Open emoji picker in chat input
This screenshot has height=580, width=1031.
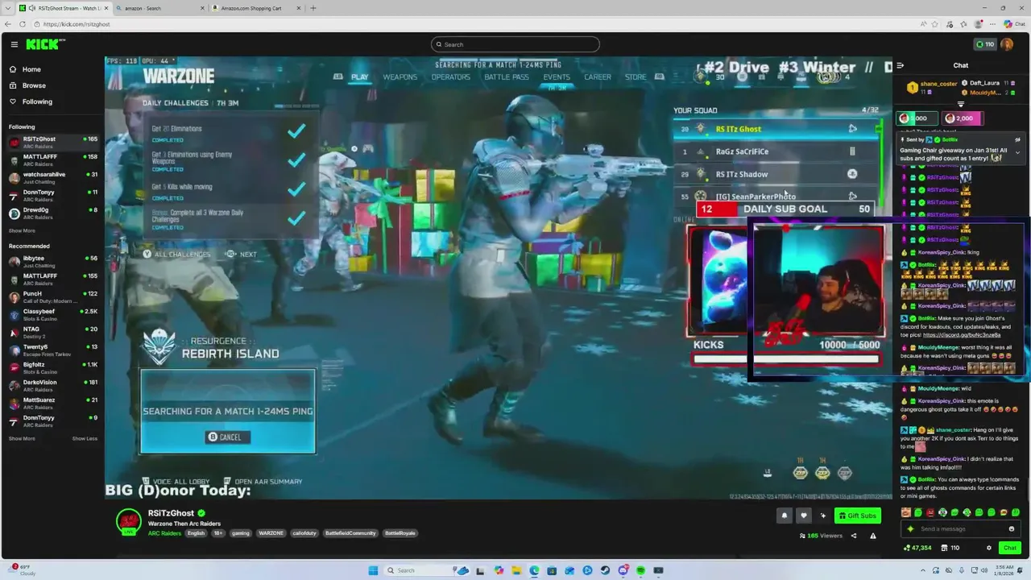click(x=1012, y=528)
